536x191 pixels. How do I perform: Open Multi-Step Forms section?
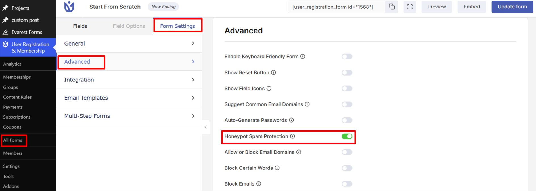coord(129,116)
